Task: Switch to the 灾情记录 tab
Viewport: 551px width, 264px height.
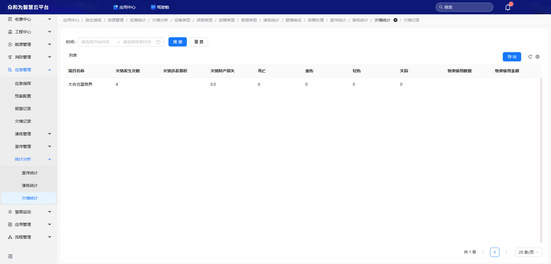Action: (x=411, y=20)
